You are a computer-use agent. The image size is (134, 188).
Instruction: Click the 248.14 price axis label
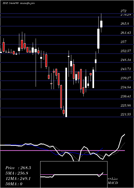point(126,60)
